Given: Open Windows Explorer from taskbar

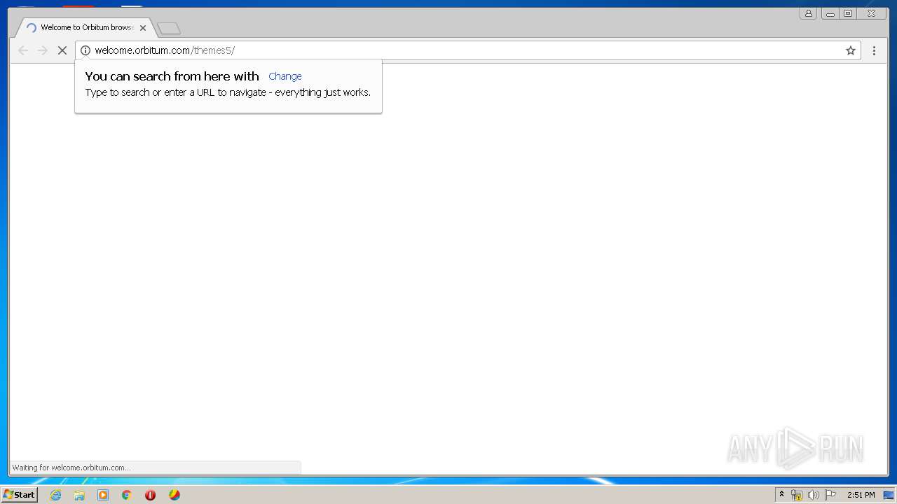Looking at the screenshot, I should [79, 495].
